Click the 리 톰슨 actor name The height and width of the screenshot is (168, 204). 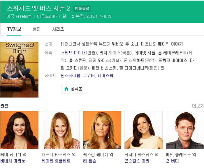pyautogui.click(x=90, y=161)
